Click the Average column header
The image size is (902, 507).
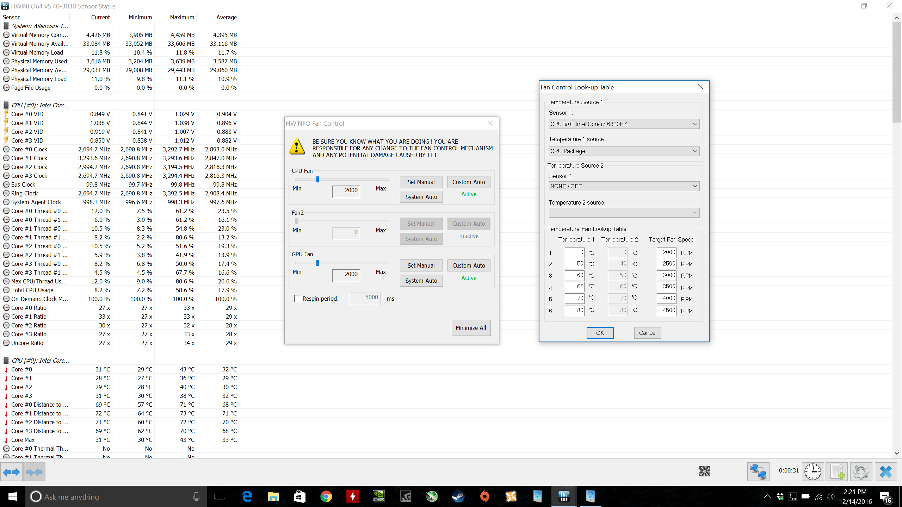pyautogui.click(x=217, y=17)
